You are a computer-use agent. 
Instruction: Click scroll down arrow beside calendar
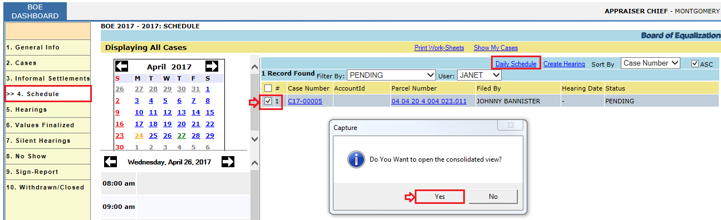tap(254, 139)
